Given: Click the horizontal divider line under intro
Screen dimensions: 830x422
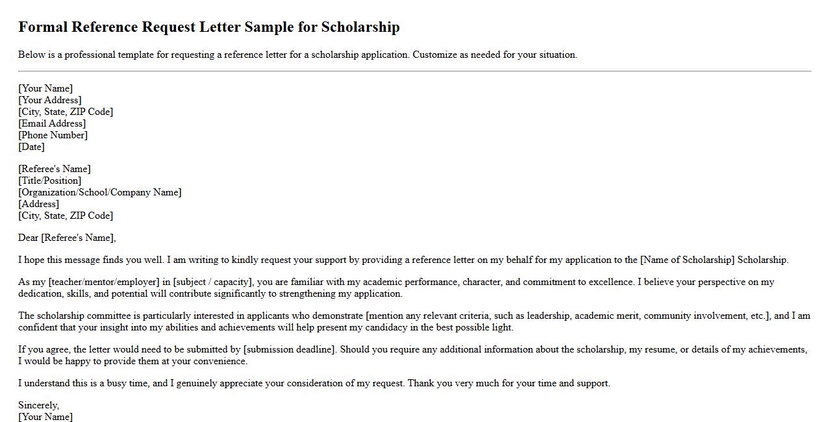Looking at the screenshot, I should point(414,71).
